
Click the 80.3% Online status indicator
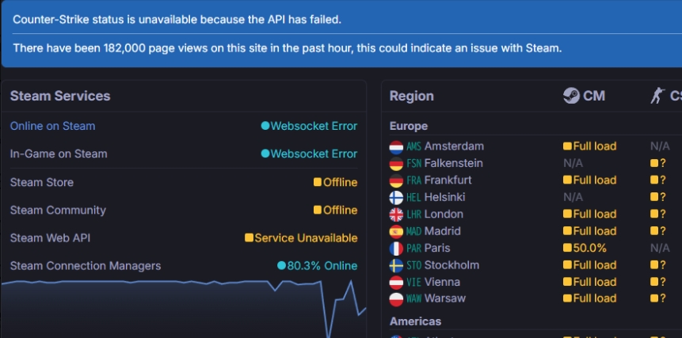[317, 265]
